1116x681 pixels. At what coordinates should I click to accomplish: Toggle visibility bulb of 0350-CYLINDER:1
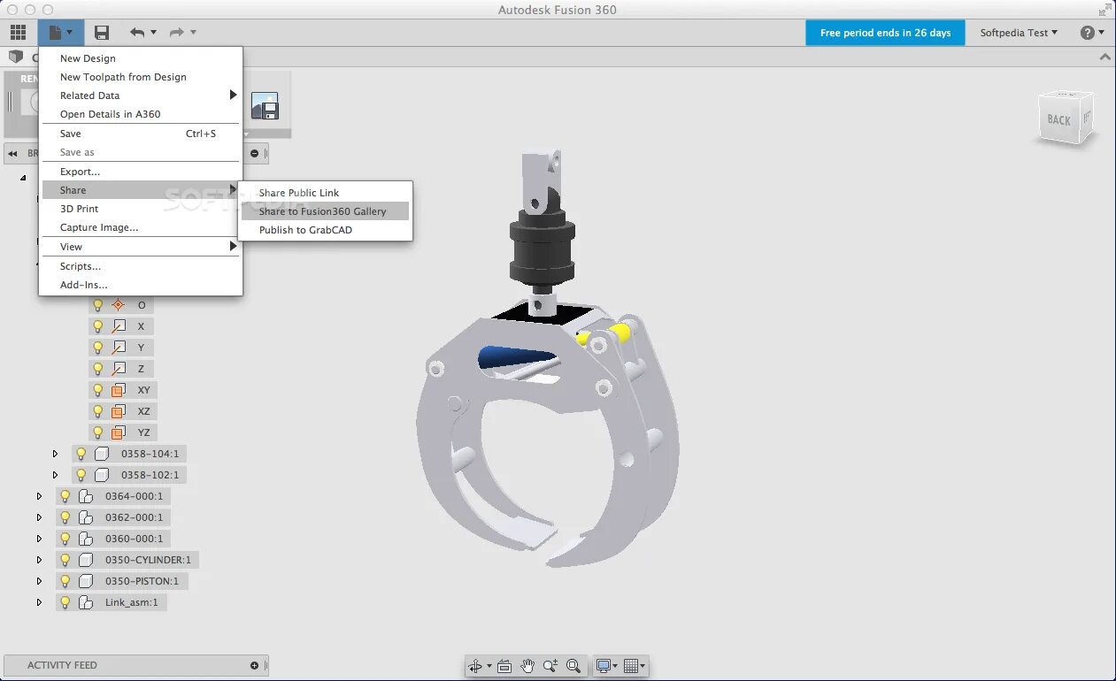[65, 560]
